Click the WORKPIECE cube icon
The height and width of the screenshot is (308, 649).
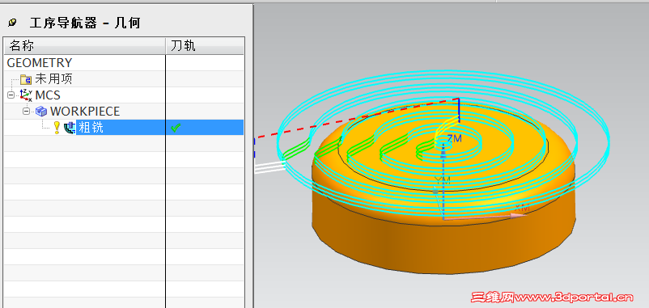(41, 112)
